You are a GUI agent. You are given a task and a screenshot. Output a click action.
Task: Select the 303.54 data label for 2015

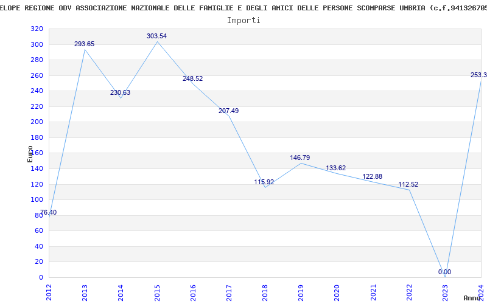coord(156,36)
